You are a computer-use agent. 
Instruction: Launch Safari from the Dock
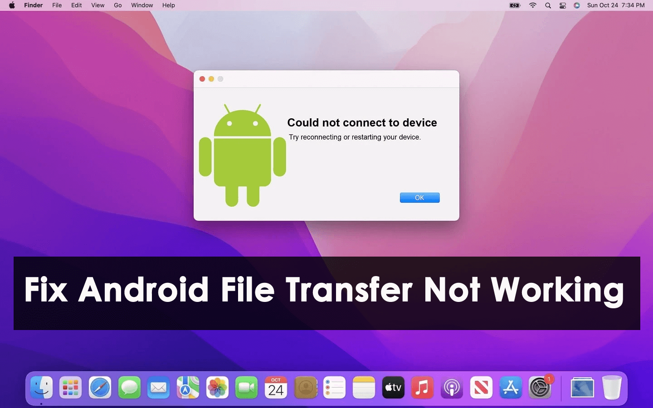coord(99,388)
